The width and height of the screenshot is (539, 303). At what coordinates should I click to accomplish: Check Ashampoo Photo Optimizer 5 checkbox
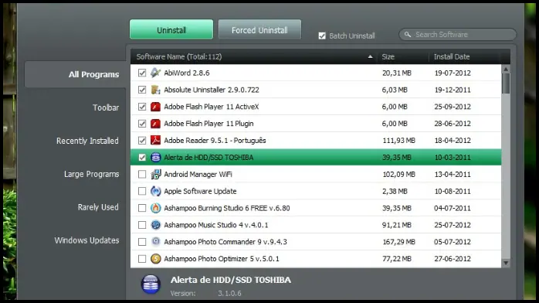[x=142, y=258]
